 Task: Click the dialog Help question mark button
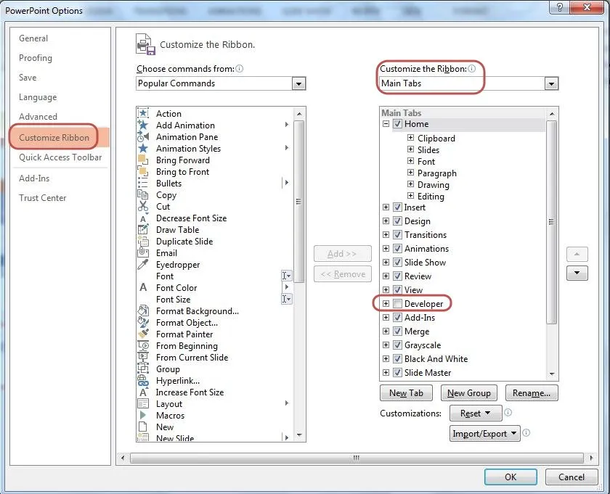click(x=559, y=7)
